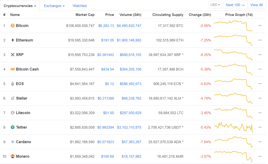Click the EOS logo icon
This screenshot has width=268, height=164.
12,84
